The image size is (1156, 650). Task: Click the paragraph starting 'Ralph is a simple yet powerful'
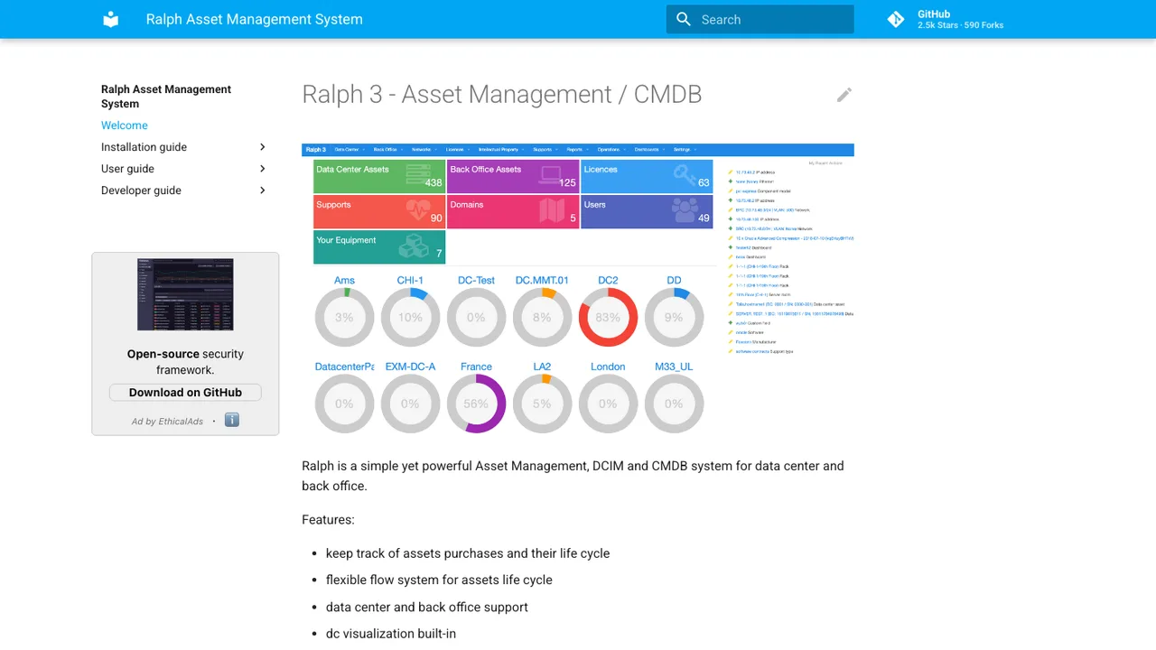573,476
